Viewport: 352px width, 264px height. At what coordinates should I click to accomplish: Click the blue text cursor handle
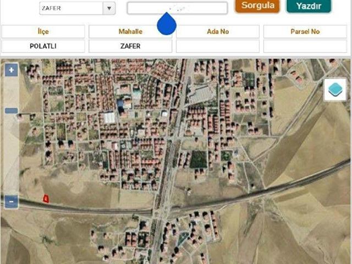pos(167,24)
